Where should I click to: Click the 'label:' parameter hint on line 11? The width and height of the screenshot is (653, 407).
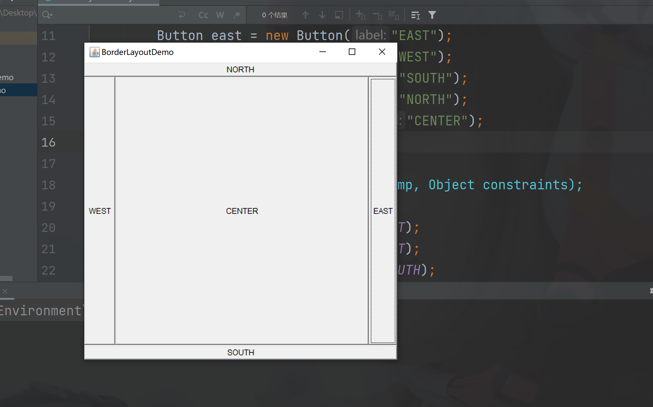point(370,35)
